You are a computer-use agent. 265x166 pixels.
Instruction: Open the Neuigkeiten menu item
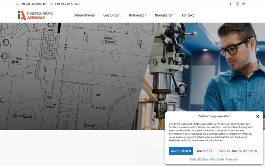(x=164, y=15)
